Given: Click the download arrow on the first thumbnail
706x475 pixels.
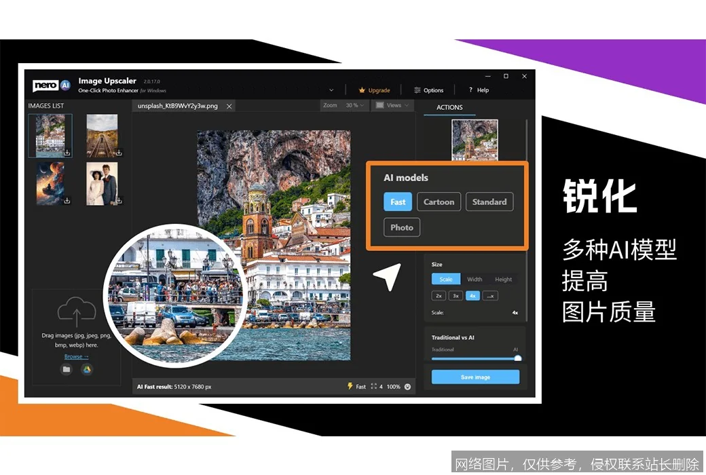Looking at the screenshot, I should coord(66,154).
